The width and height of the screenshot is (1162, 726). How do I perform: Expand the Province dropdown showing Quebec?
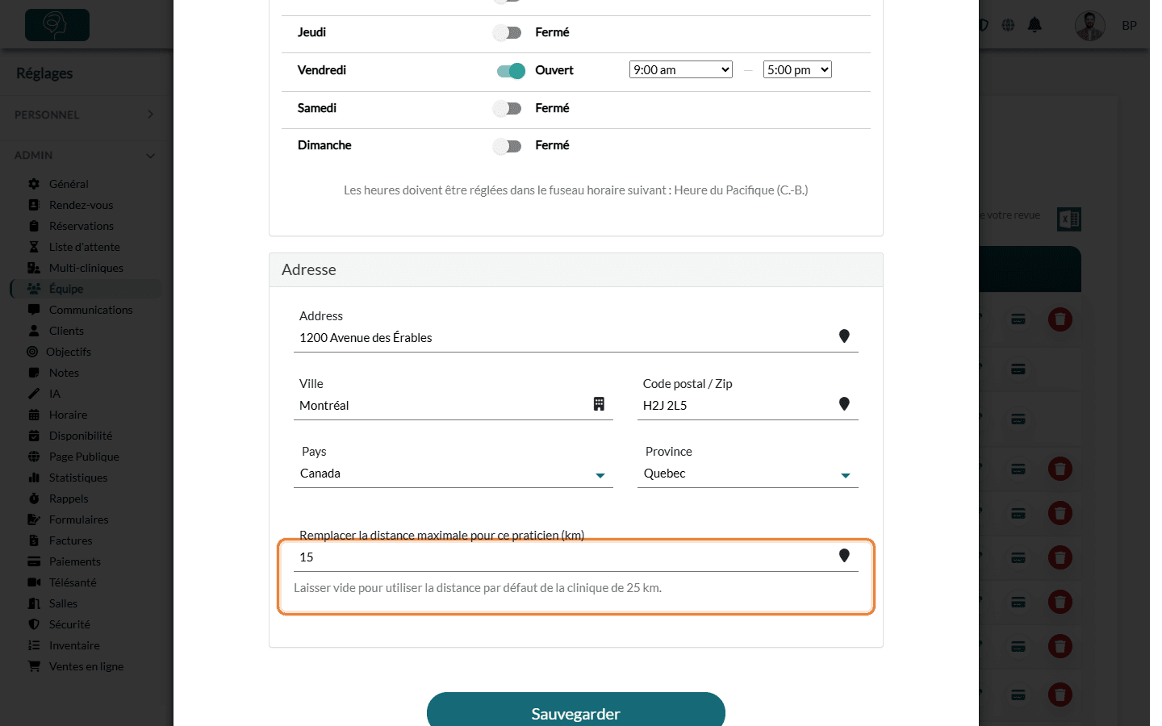click(x=748, y=474)
